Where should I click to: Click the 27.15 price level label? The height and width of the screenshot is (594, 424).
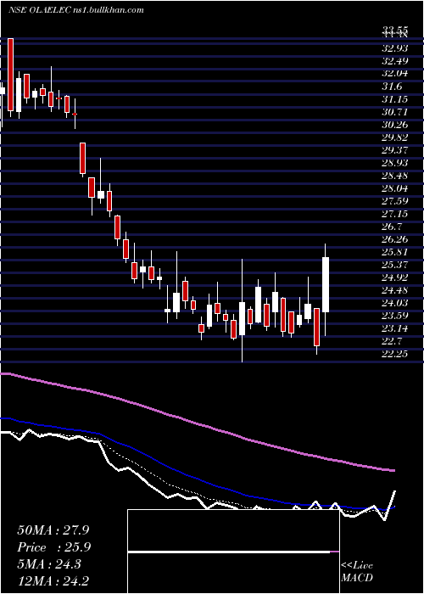[x=395, y=214]
